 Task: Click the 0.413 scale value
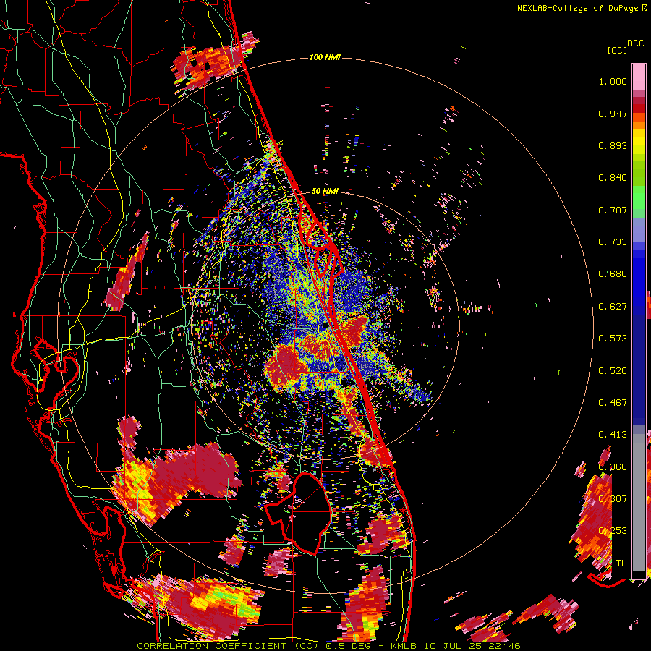613,435
